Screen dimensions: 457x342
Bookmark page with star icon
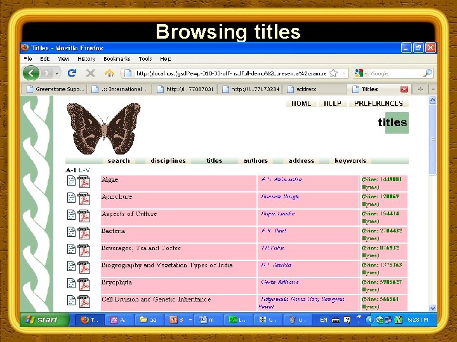point(333,73)
